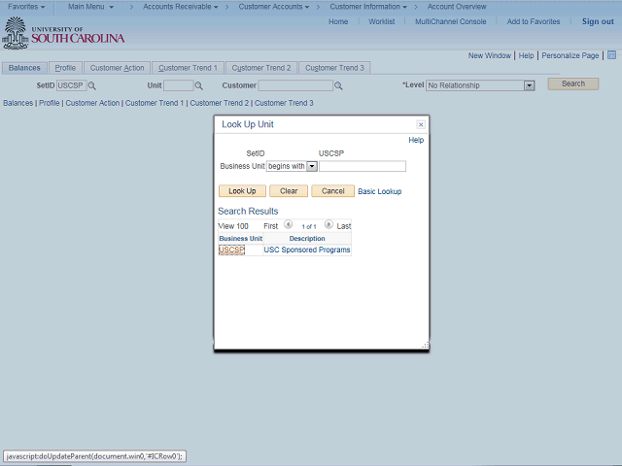The height and width of the screenshot is (466, 622).
Task: Switch to Basic Lookup link
Action: pos(380,191)
